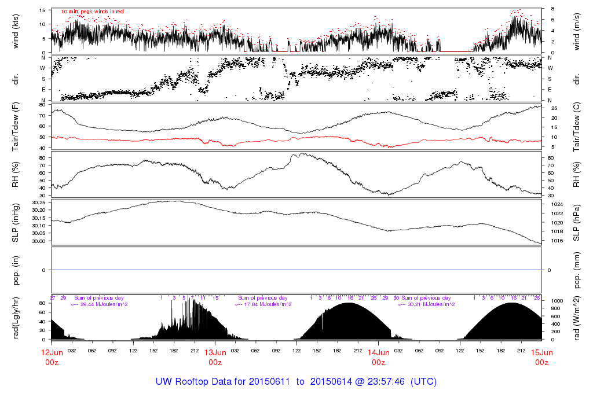593x405 pixels.
Task: Click the 12Jun 00z date label
Action: 52,357
